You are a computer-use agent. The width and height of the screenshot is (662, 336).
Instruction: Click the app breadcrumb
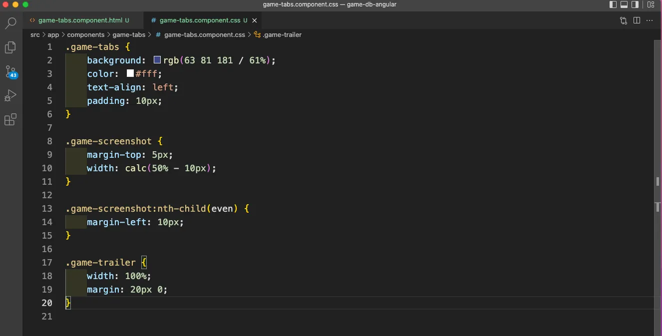53,34
